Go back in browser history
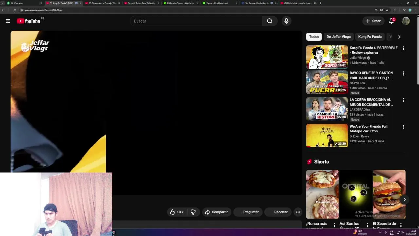This screenshot has height=236, width=419. (x=3, y=10)
